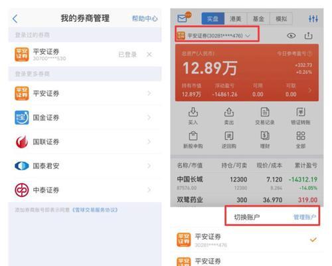
Task: Tap the 国泰君安 logo icon
Action: tap(22, 166)
